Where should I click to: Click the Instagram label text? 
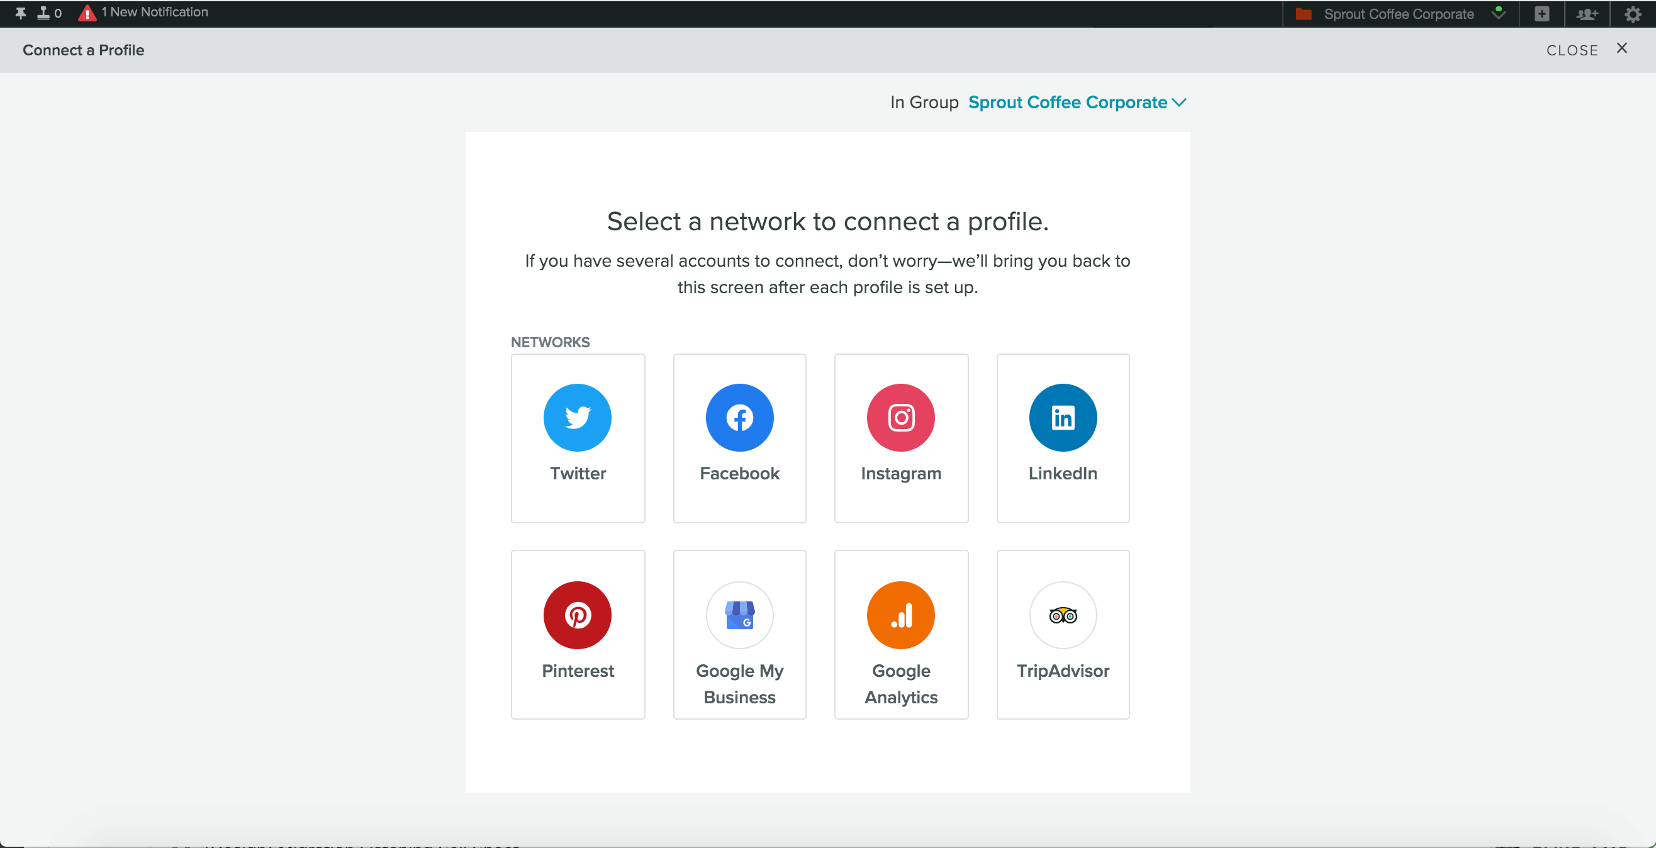pyautogui.click(x=900, y=474)
